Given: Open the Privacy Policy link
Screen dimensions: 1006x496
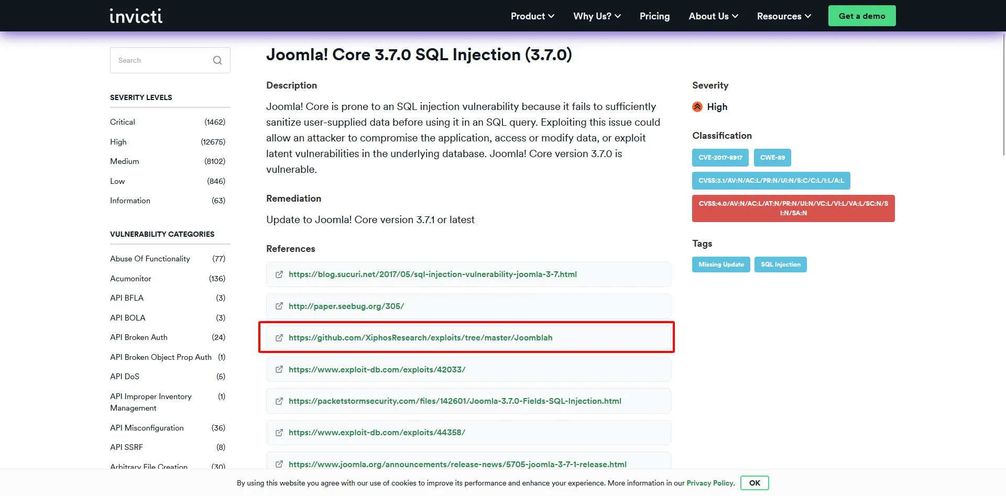Looking at the screenshot, I should click(x=710, y=483).
